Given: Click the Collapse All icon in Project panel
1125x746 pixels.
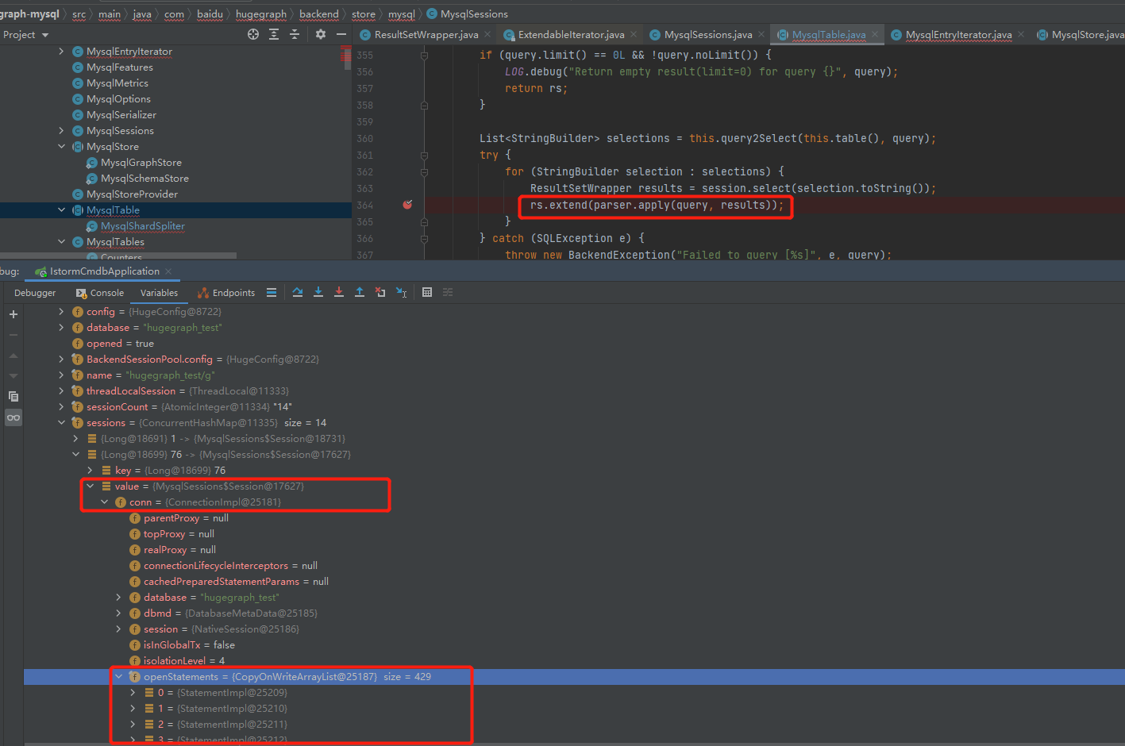Looking at the screenshot, I should click(x=295, y=34).
